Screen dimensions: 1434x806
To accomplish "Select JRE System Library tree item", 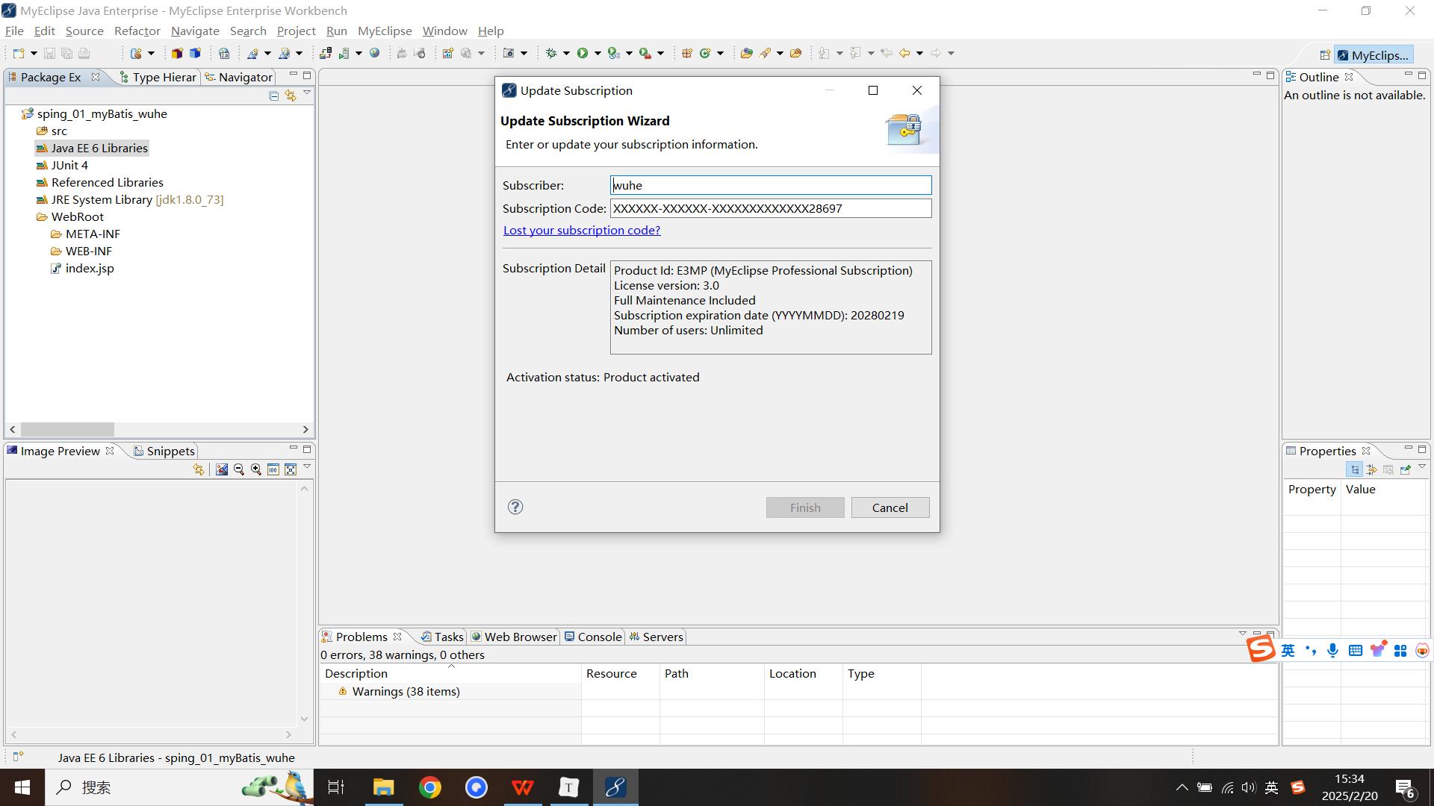I will click(x=130, y=200).
